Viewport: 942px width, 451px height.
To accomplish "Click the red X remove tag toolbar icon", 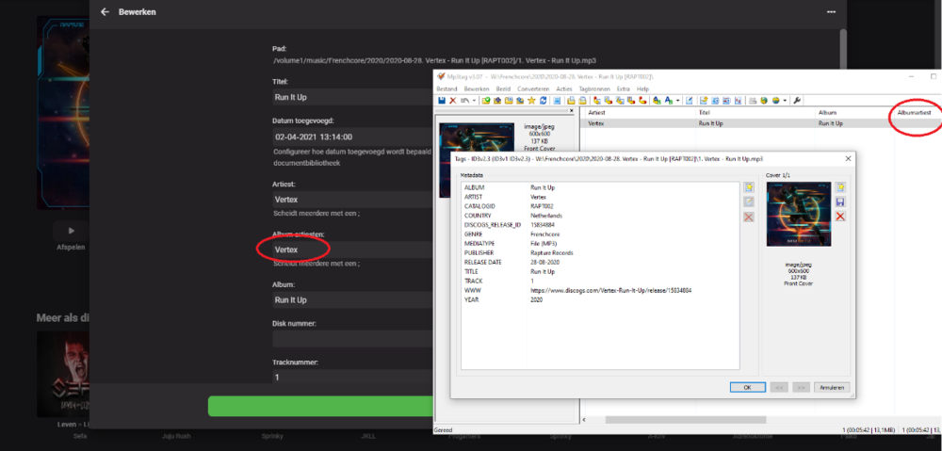I will tap(452, 100).
